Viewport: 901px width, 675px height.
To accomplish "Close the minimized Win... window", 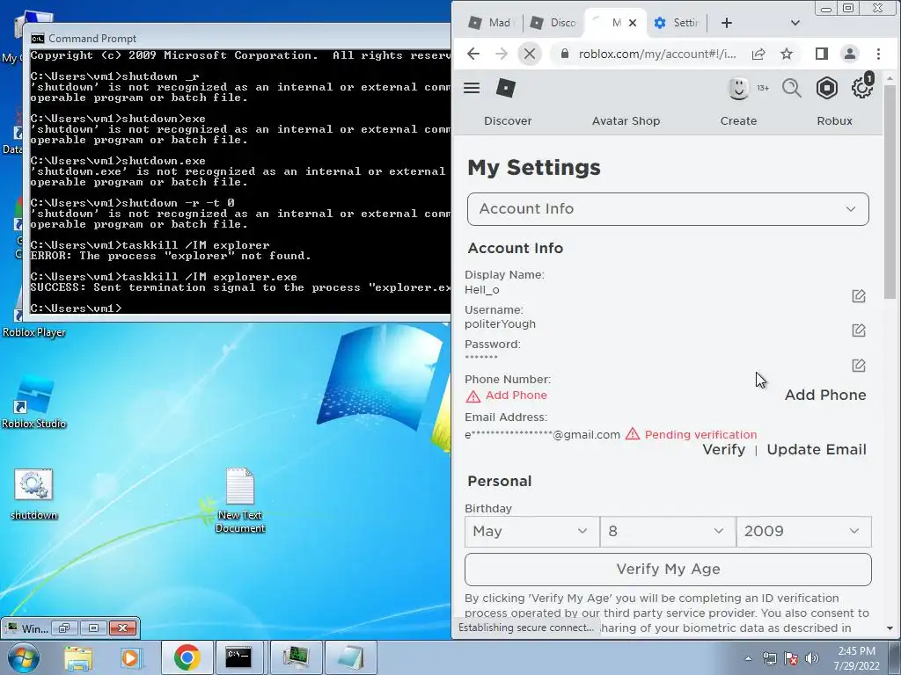I will coord(122,628).
